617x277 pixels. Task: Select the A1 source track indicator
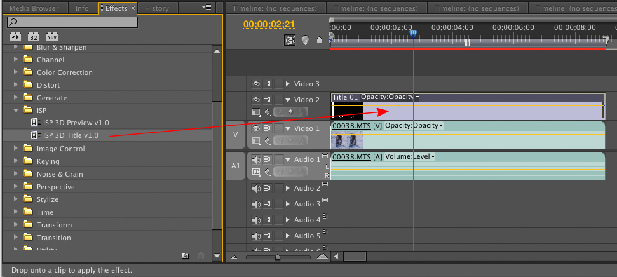236,166
